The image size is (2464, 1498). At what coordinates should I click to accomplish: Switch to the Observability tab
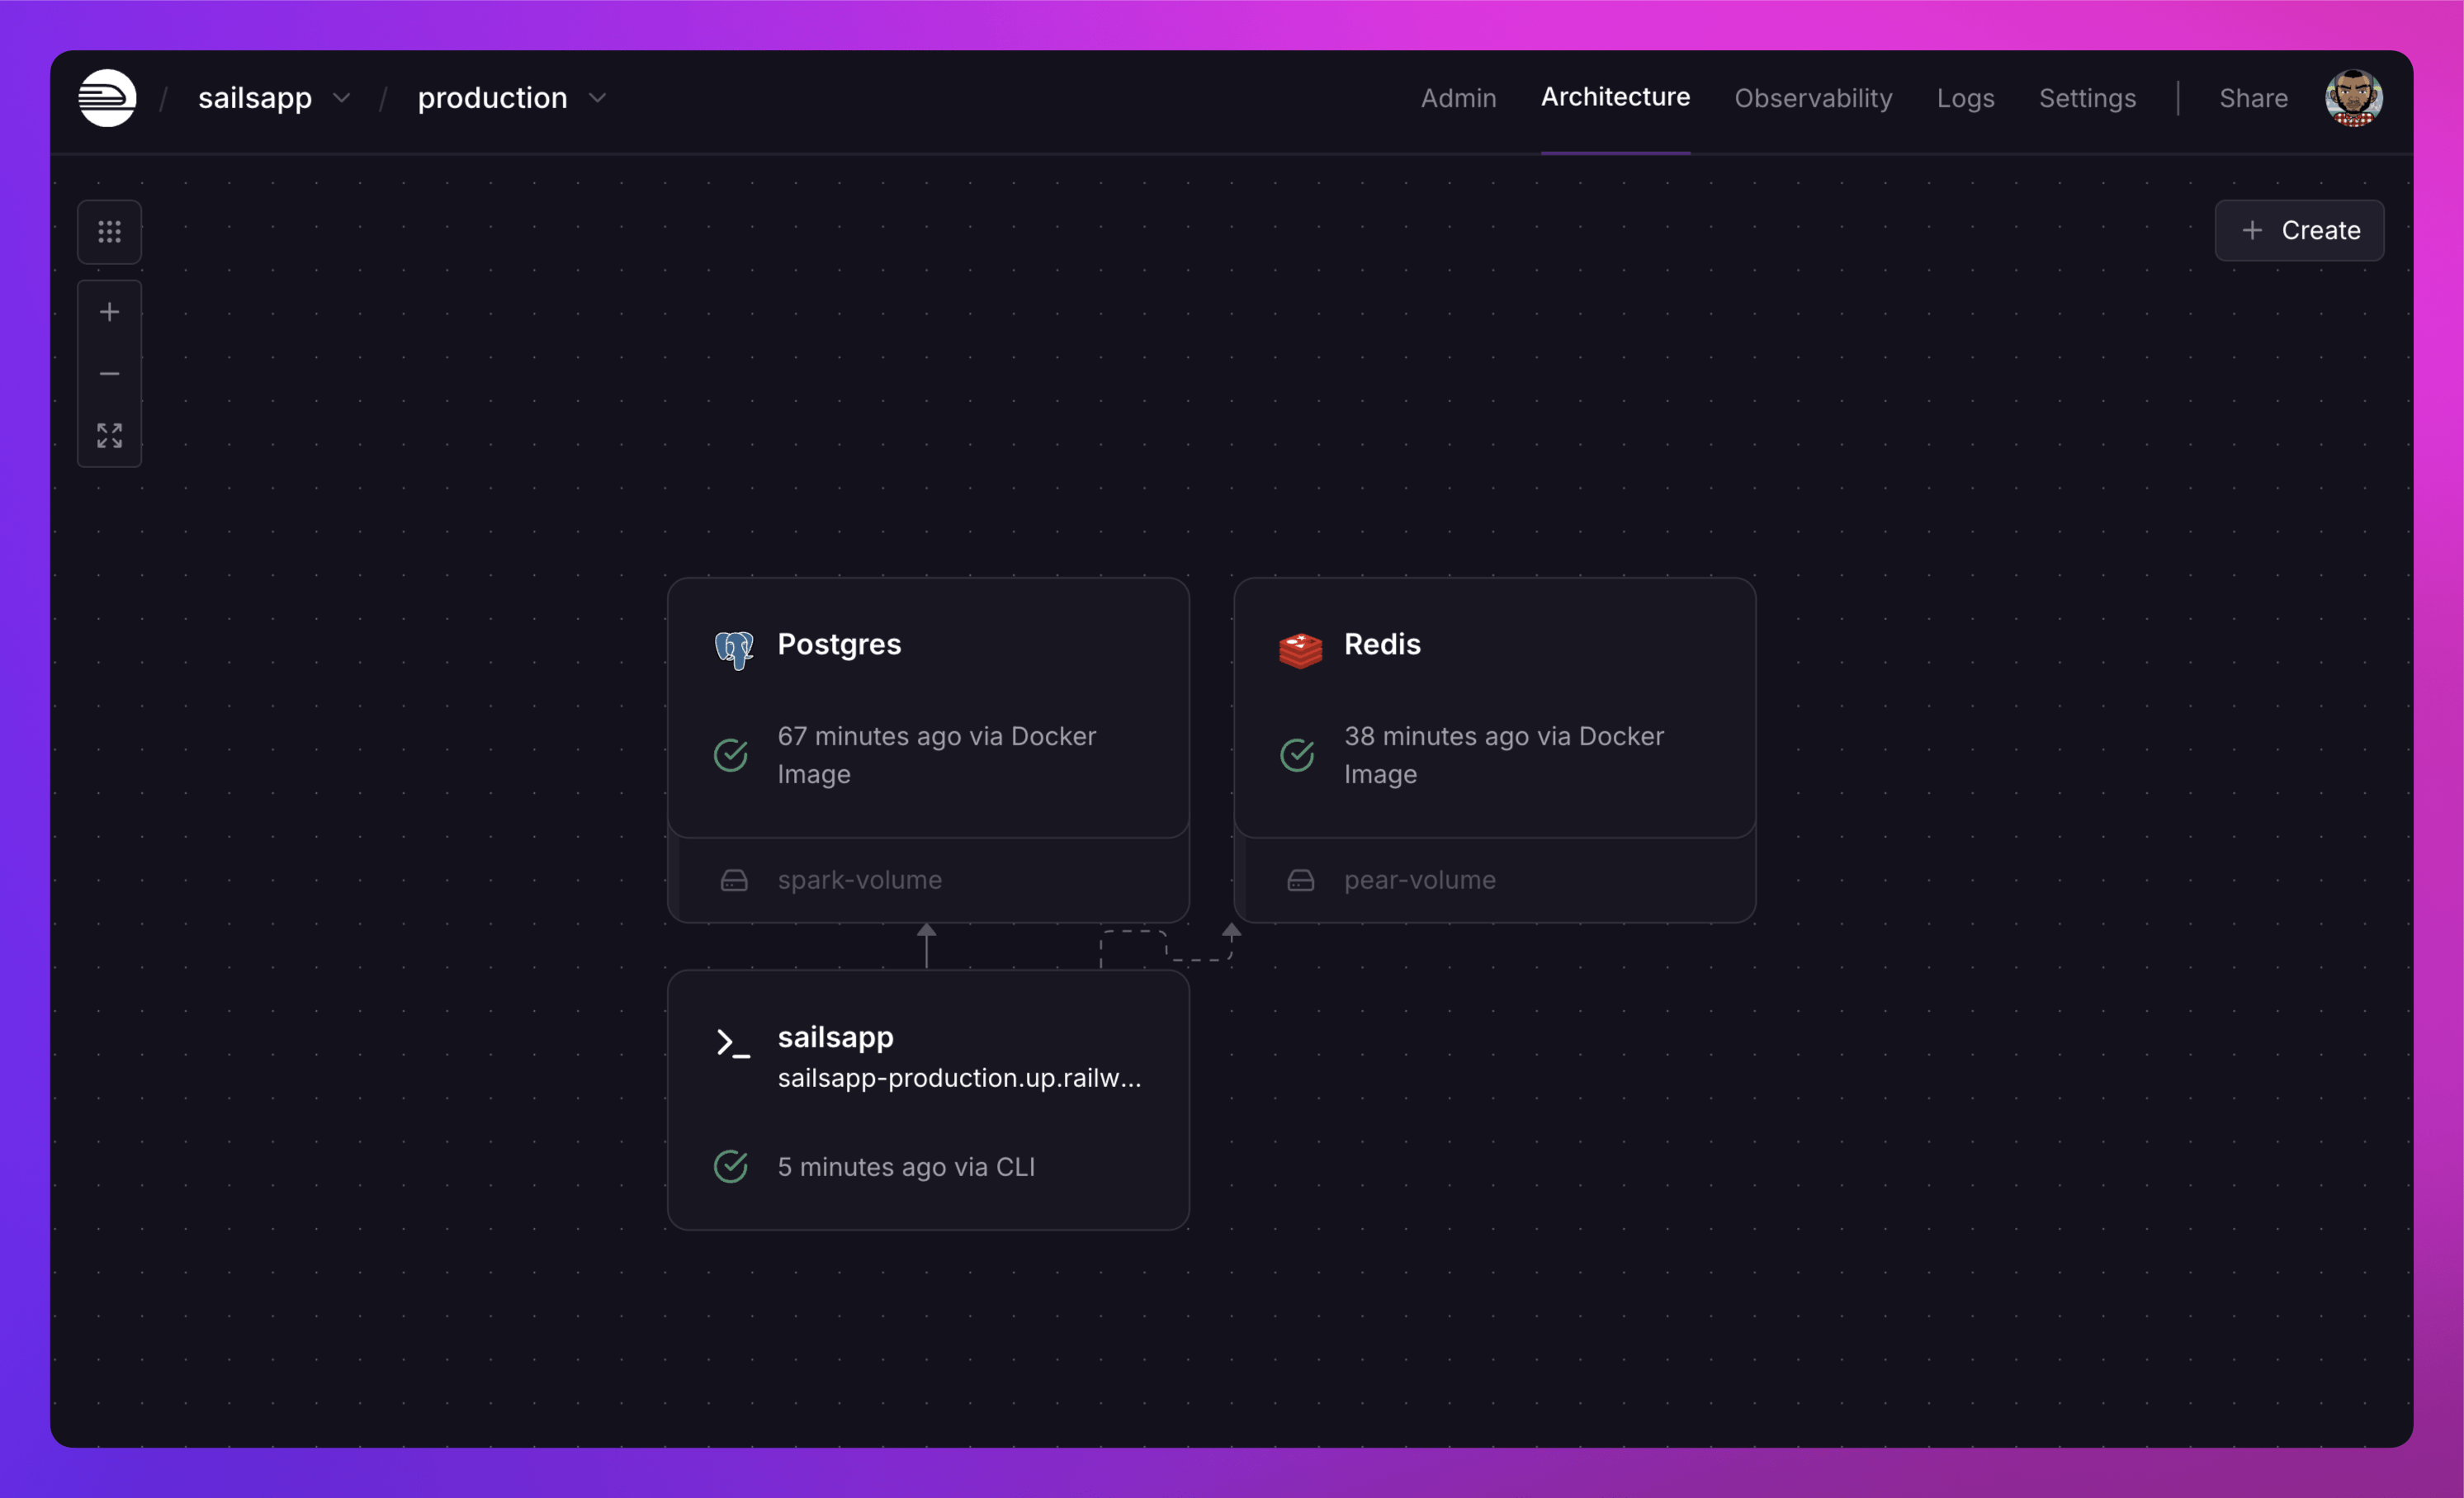pos(1812,98)
